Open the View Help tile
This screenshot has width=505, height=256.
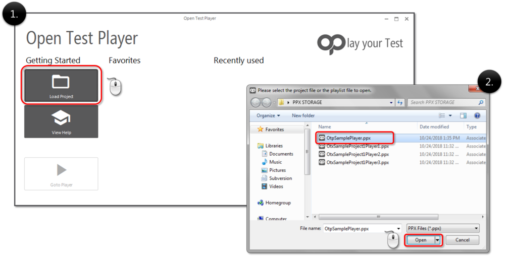pyautogui.click(x=61, y=122)
